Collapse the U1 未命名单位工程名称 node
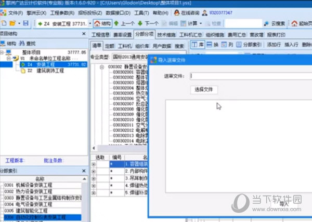312x222 pixels. pos(8,58)
